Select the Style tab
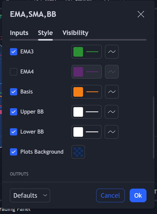The image size is (157, 214). [45, 33]
